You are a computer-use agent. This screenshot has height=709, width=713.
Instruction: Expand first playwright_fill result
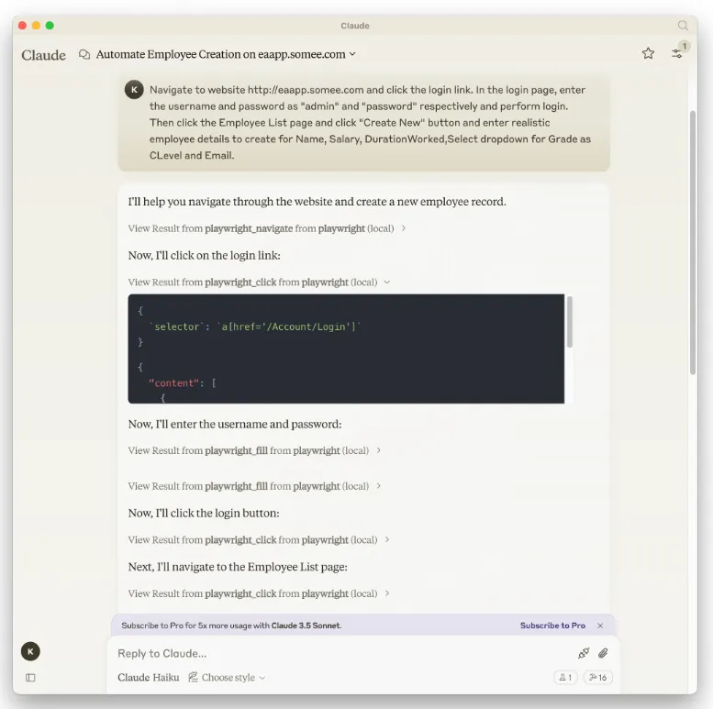254,450
